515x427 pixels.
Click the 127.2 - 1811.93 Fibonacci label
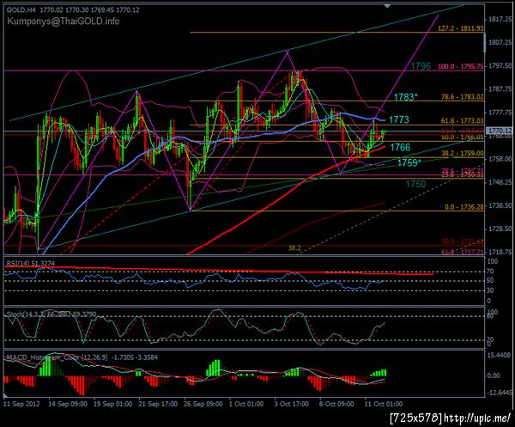(461, 28)
